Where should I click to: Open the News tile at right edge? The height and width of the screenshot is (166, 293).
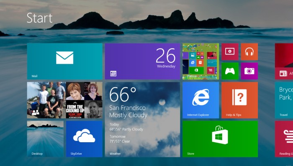click(x=284, y=61)
